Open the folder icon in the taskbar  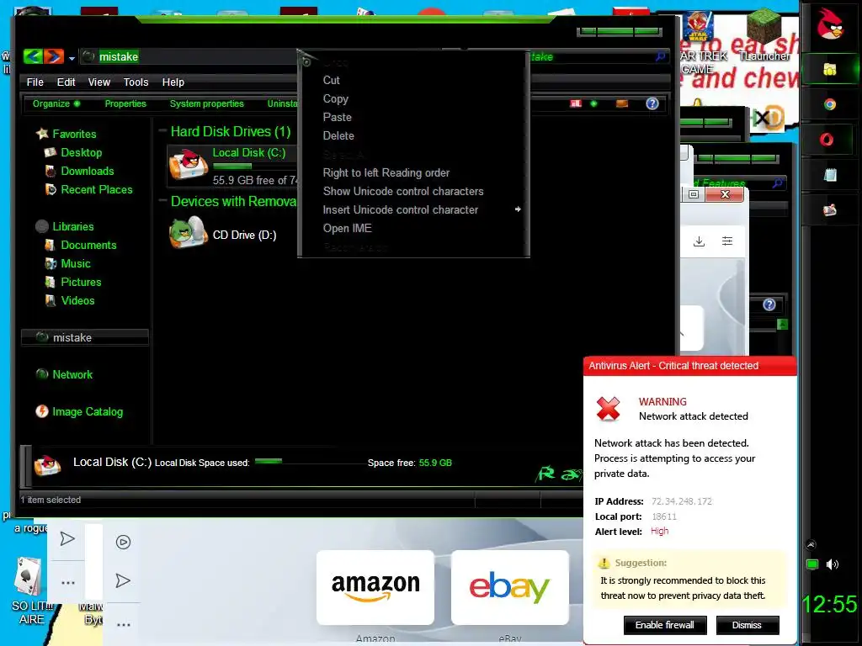click(829, 69)
